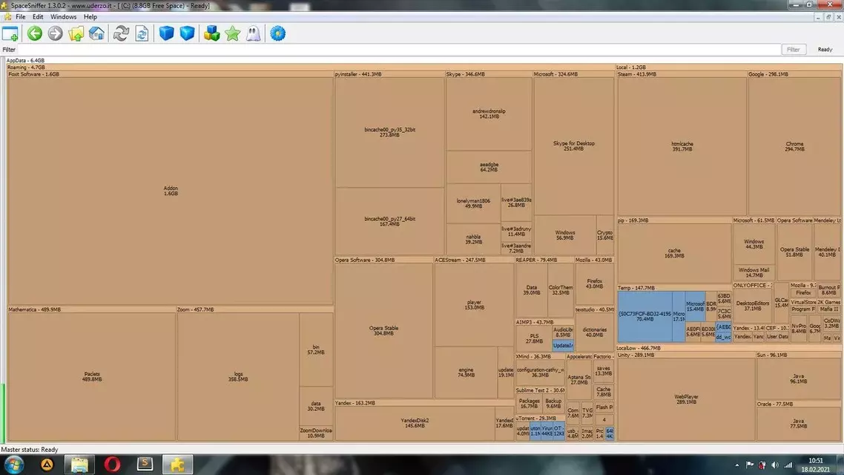Start a new master scan
This screenshot has width=844, height=475.
[x=121, y=33]
